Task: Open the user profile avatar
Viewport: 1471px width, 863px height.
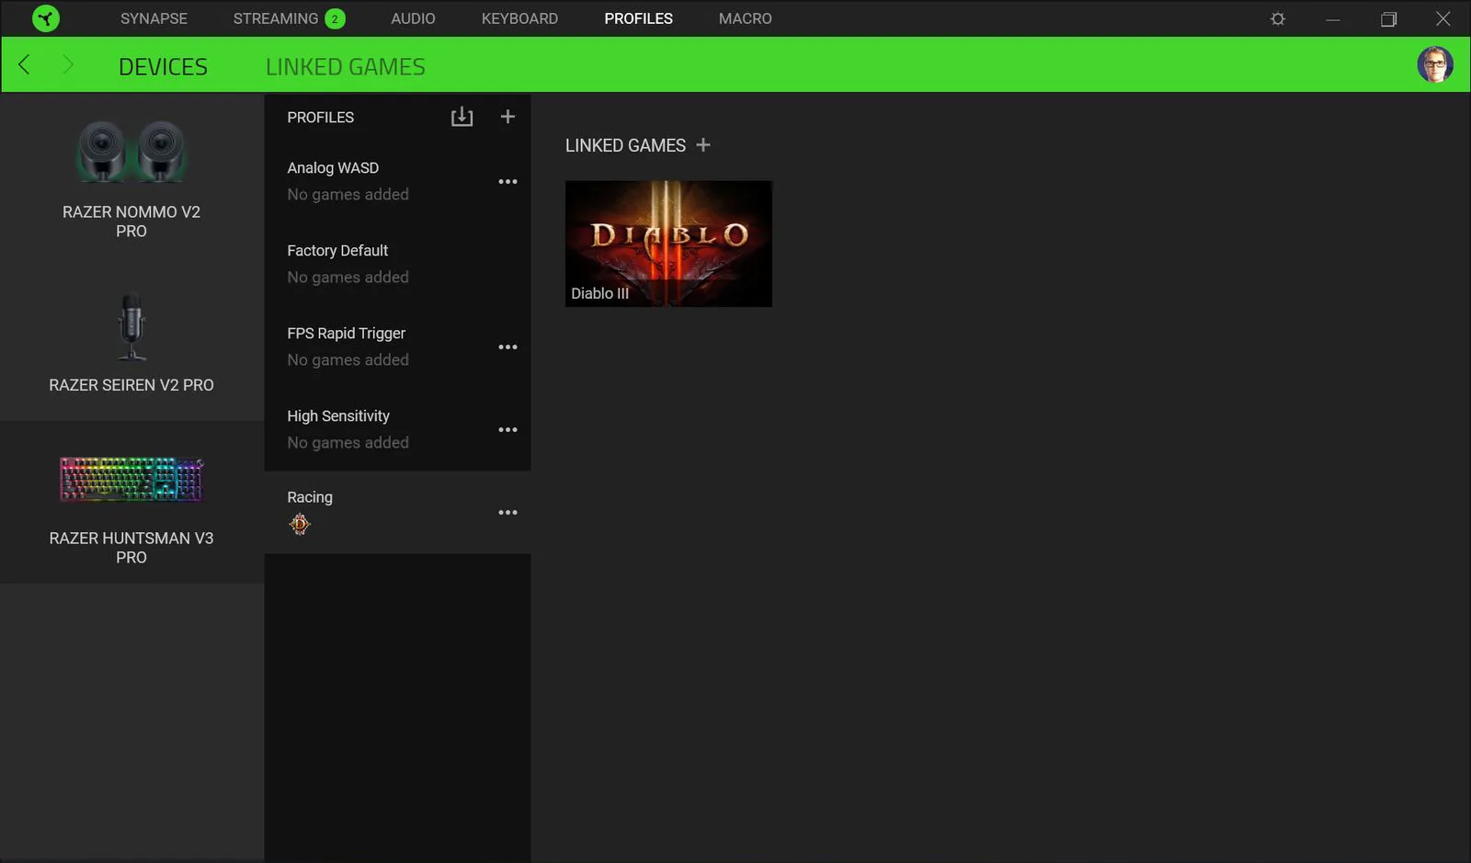Action: tap(1434, 64)
